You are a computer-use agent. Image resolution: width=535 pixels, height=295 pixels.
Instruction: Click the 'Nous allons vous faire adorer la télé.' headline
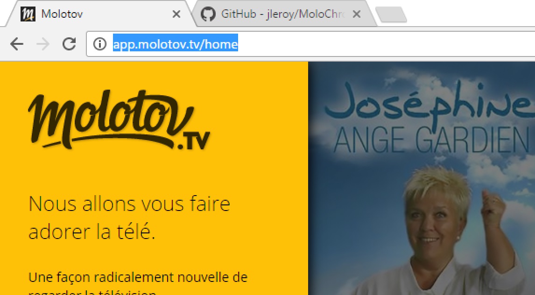pos(129,218)
